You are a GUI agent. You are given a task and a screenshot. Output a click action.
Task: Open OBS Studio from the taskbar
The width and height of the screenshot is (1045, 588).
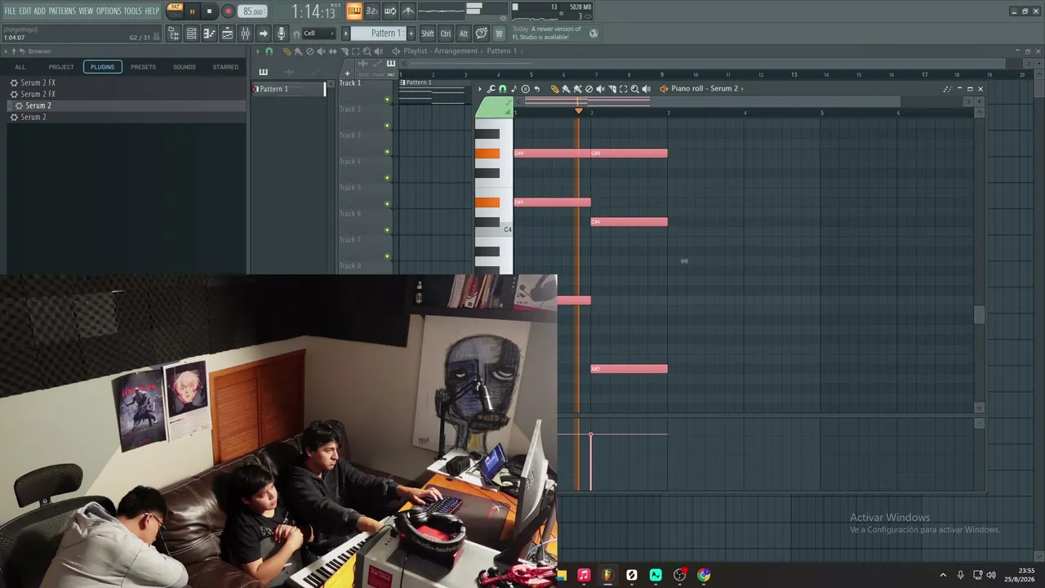click(x=679, y=575)
